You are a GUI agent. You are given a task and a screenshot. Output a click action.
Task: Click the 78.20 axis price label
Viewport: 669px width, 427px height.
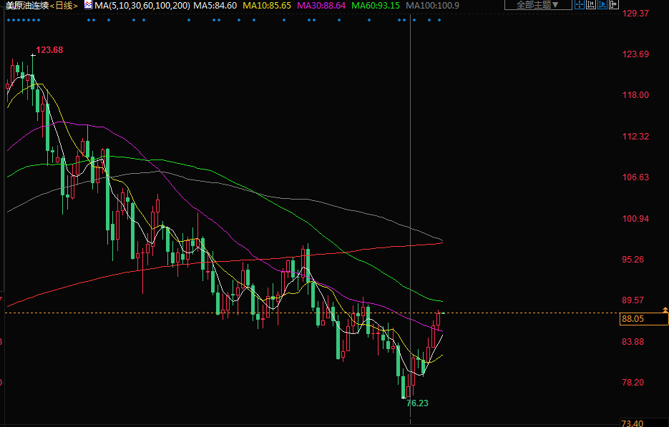tap(633, 382)
